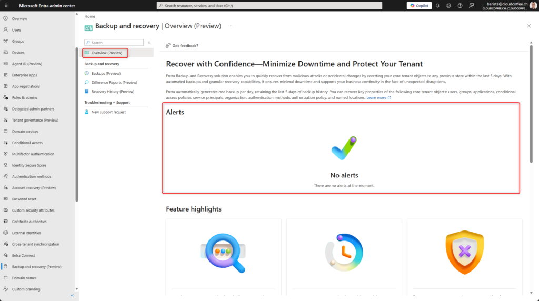Click the App registrations icon
Viewport: 539px width, 301px height.
(5, 86)
